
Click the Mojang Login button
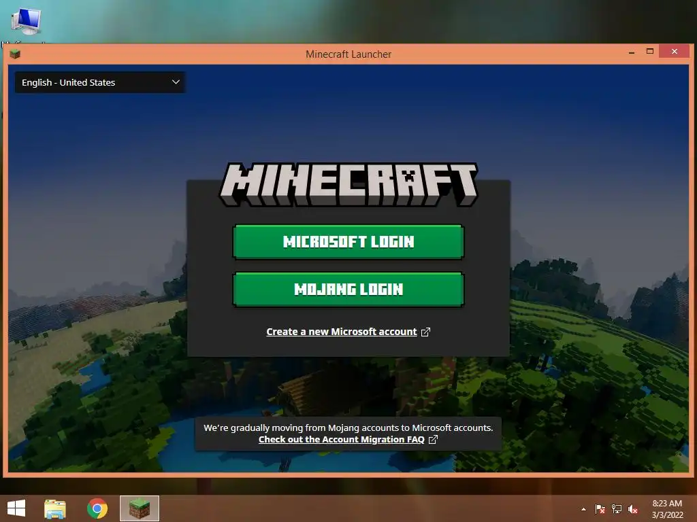pyautogui.click(x=348, y=290)
